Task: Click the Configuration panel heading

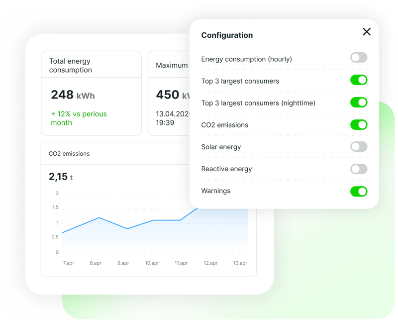Action: 227,35
